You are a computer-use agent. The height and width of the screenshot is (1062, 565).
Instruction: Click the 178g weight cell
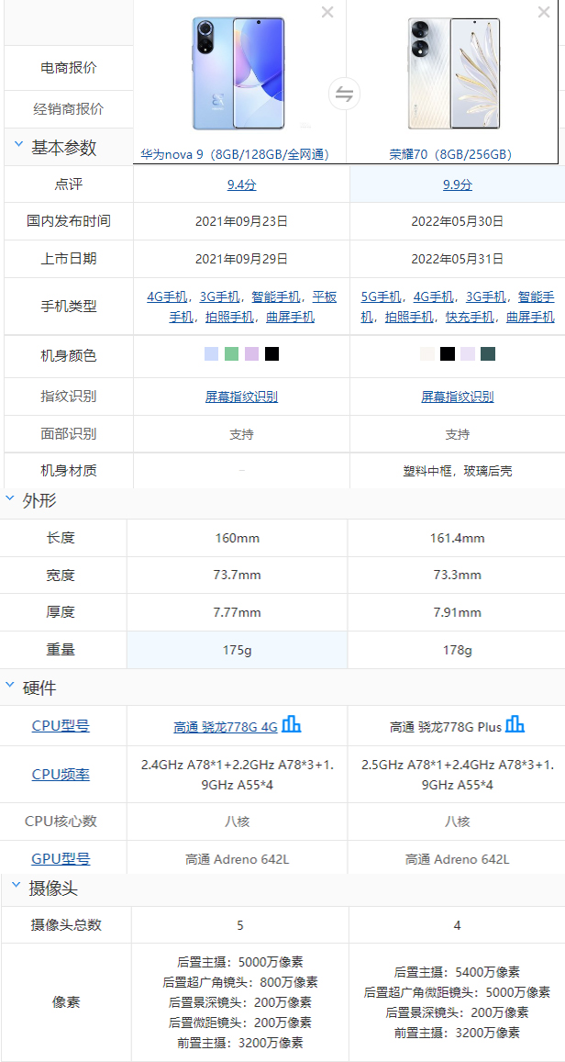point(458,650)
